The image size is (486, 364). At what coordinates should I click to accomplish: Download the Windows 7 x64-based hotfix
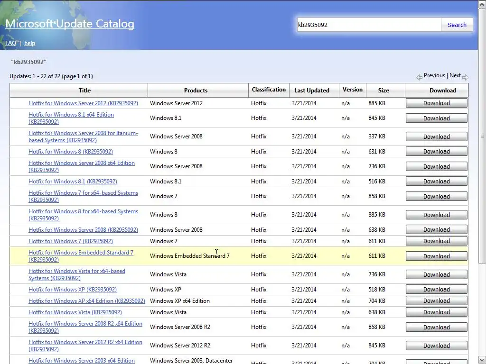(437, 197)
